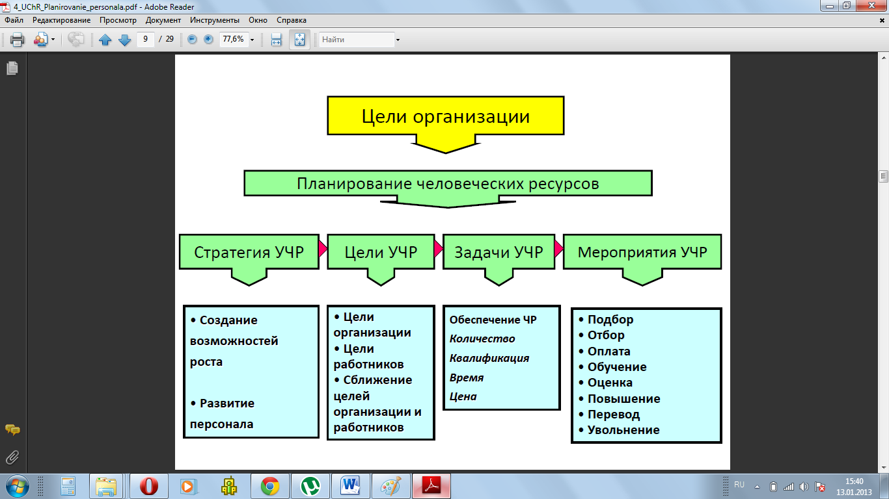The image size is (889, 499).
Task: Toggle the Fit One Full Page icon
Action: (x=299, y=40)
